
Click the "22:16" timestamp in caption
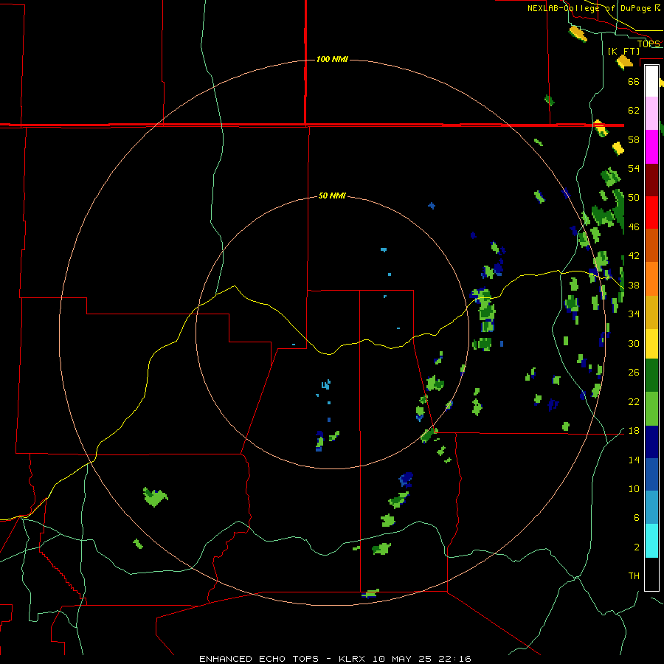pos(453,659)
